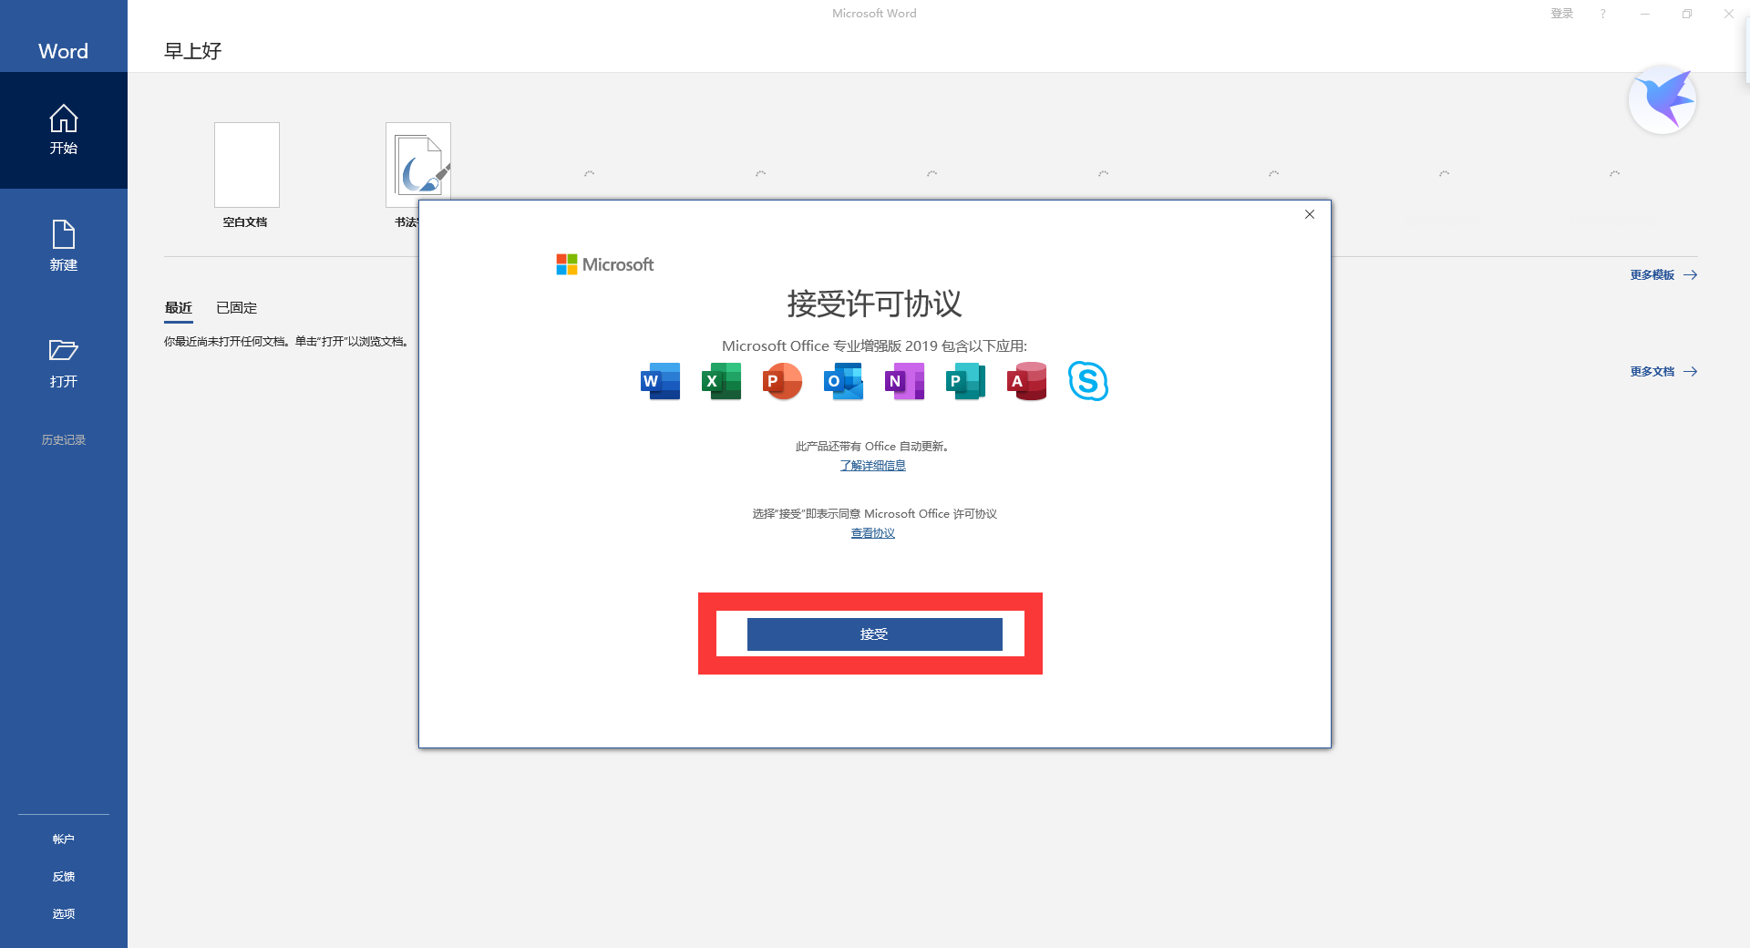The image size is (1750, 948).
Task: Click the blue bird floating icon
Action: click(x=1662, y=100)
